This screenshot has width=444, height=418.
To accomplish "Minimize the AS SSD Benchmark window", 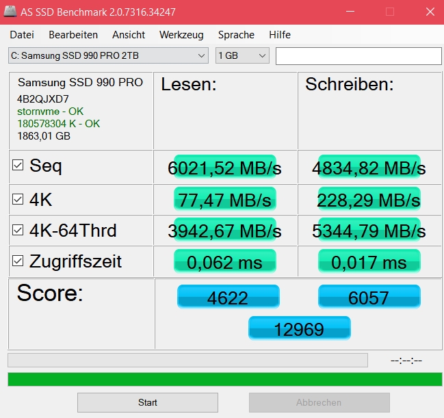I will point(350,12).
